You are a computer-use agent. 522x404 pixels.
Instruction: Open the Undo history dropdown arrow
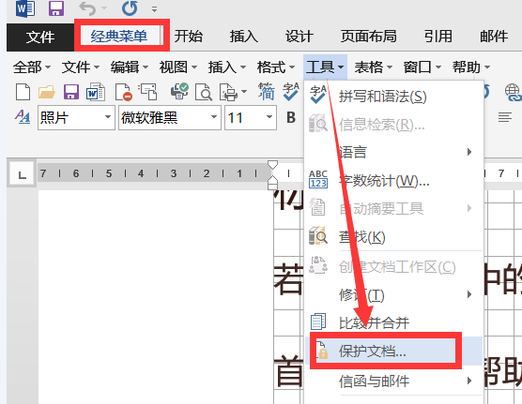(104, 8)
